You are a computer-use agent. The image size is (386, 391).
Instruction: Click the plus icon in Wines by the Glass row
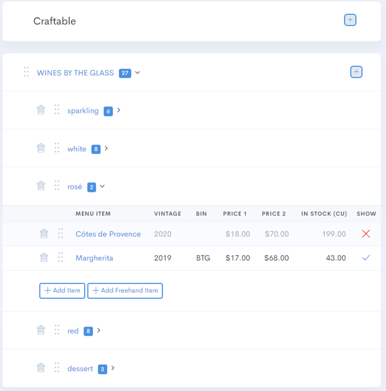(357, 72)
